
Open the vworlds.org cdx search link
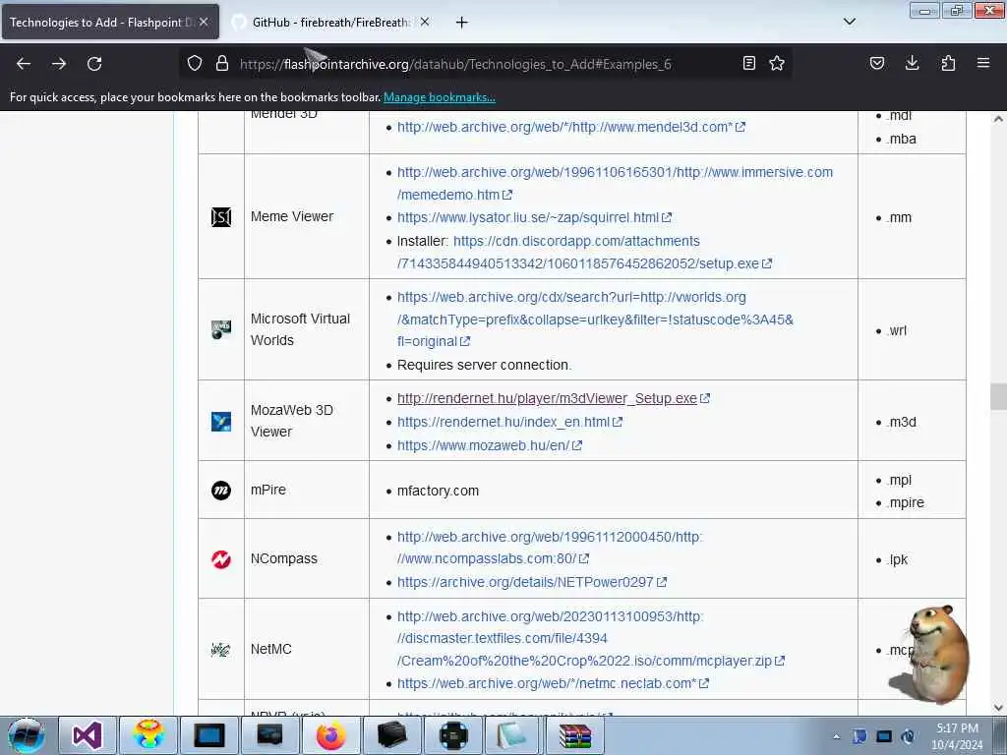(x=595, y=319)
